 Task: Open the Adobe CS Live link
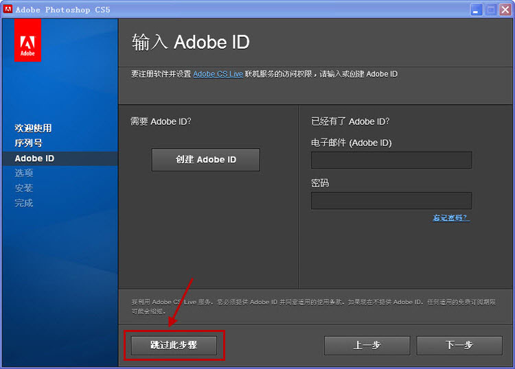click(x=218, y=74)
